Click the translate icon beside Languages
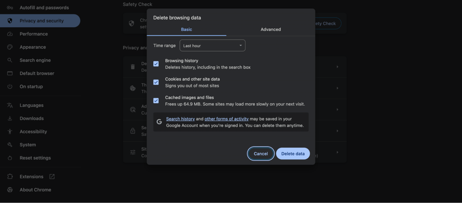Viewport: 462px width, 203px height. [10, 105]
